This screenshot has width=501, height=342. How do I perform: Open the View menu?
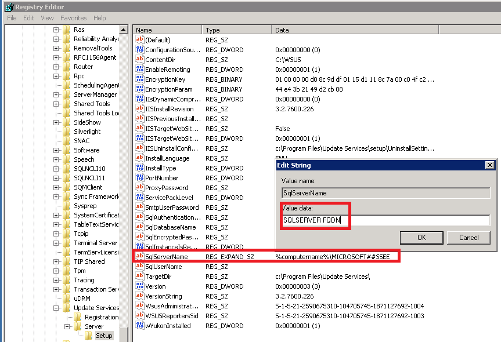pos(46,18)
